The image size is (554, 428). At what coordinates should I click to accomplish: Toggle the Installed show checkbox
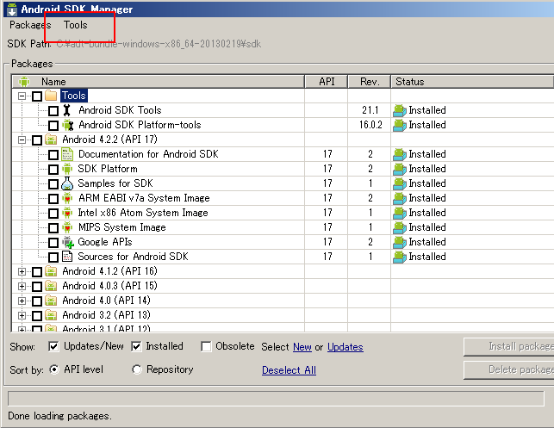(x=136, y=346)
